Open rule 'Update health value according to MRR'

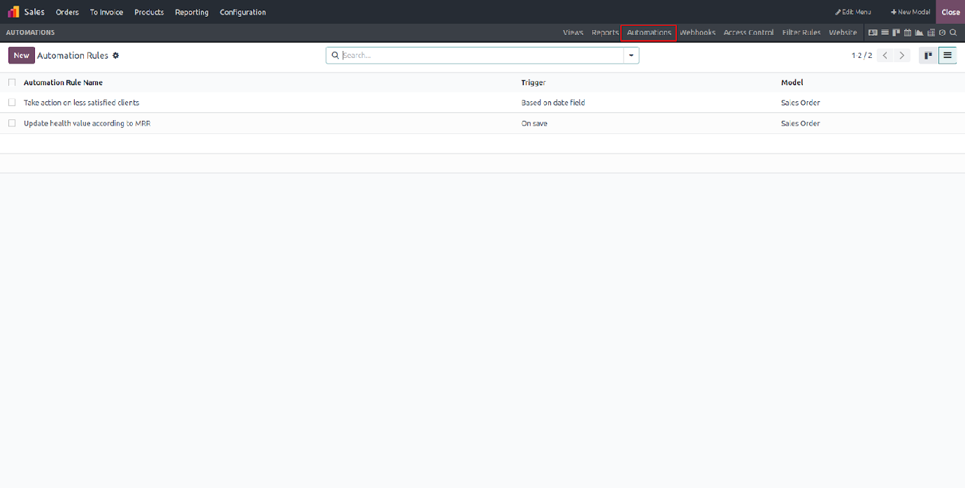(87, 124)
